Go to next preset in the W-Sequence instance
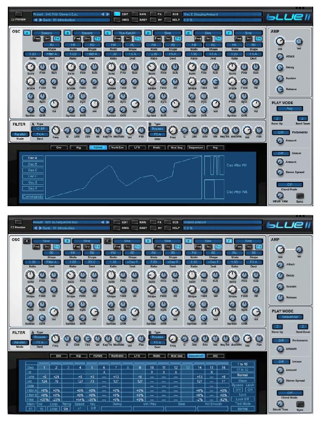Image resolution: width=322 pixels, height=422 pixels. click(x=108, y=222)
